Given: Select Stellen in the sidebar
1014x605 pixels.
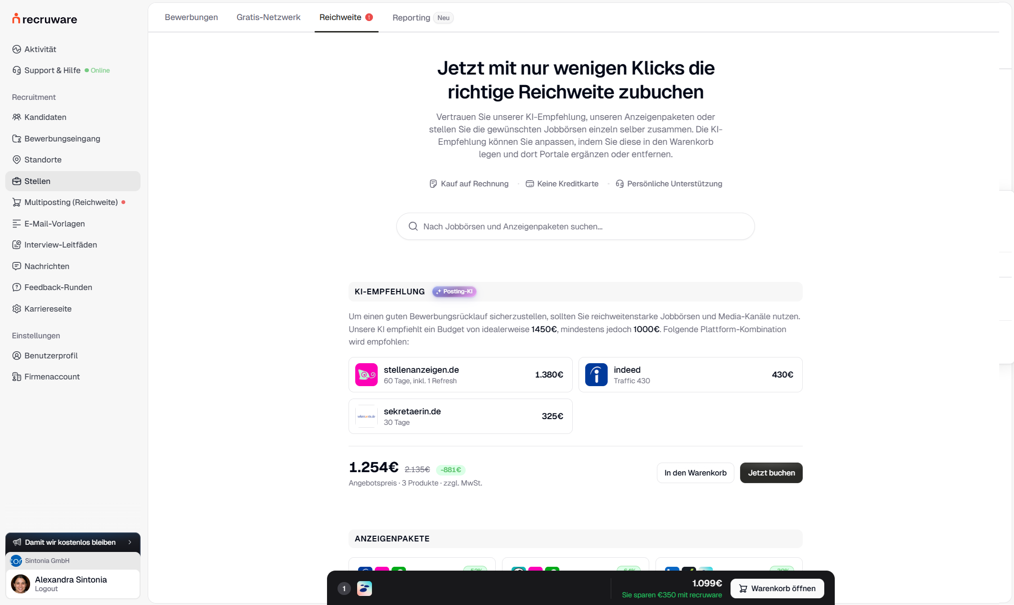Looking at the screenshot, I should coord(73,181).
